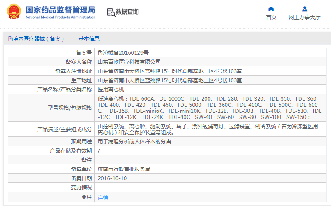331x206 pixels.
Task: Click the 网上办事大厅 person icon
Action: pos(304,9)
